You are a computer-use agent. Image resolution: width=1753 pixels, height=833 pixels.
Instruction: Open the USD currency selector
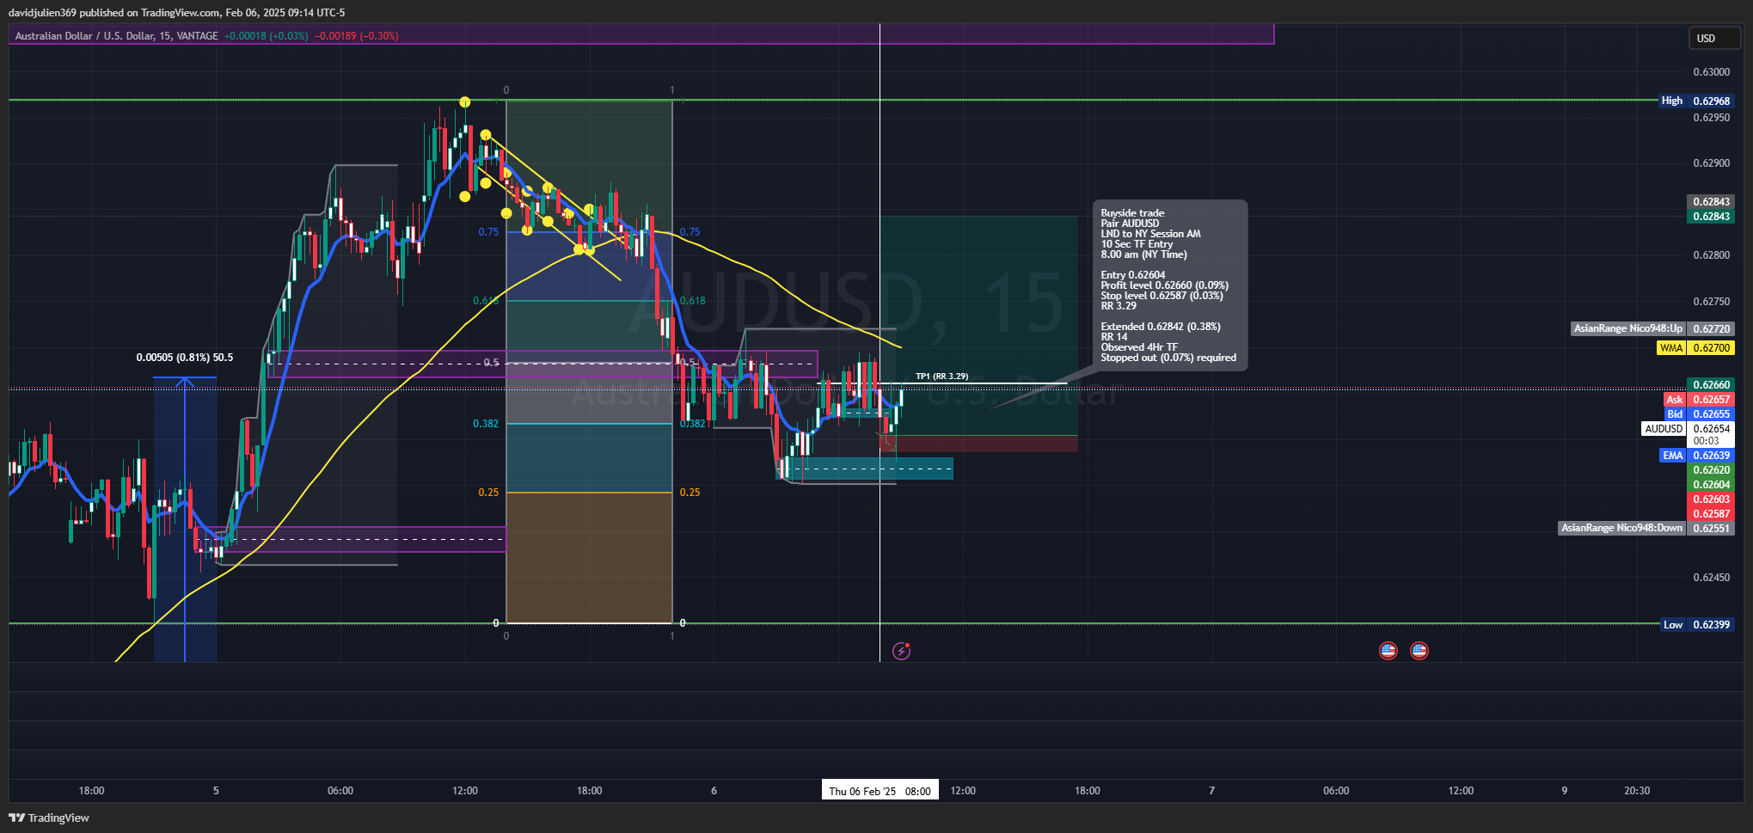pos(1714,38)
